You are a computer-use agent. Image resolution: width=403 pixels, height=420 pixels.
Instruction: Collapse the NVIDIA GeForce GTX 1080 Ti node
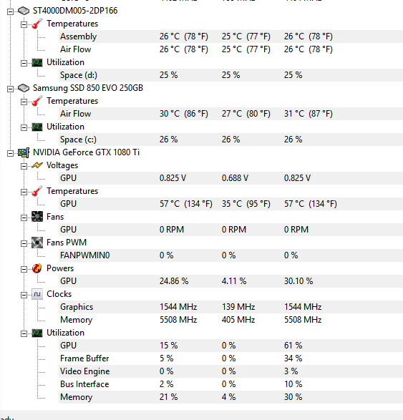[x=10, y=153]
